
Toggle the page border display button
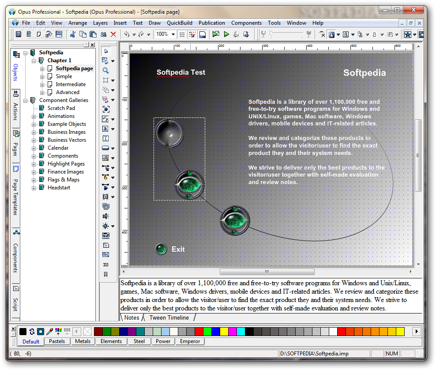203,34
